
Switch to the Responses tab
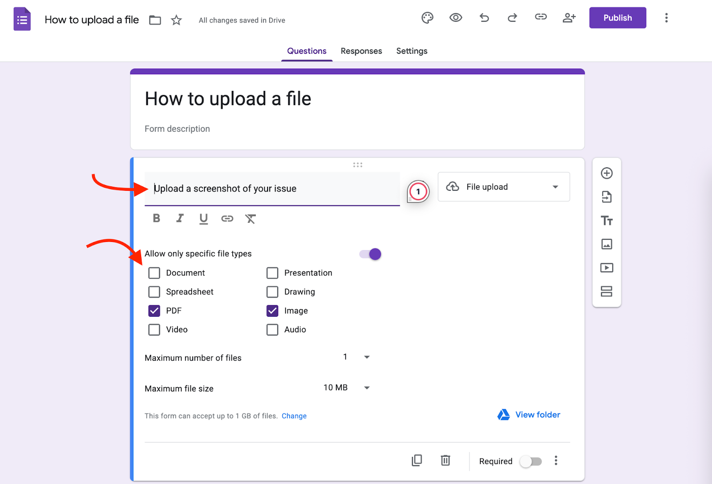click(x=361, y=51)
